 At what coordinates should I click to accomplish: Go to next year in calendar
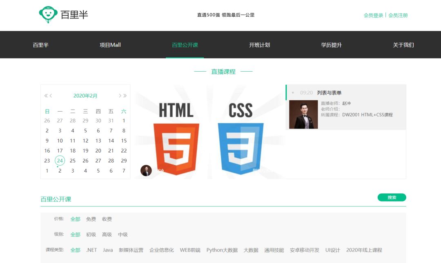(x=125, y=96)
